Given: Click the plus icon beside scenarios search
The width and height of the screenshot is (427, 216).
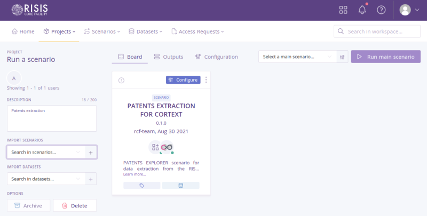Looking at the screenshot, I should click(91, 153).
